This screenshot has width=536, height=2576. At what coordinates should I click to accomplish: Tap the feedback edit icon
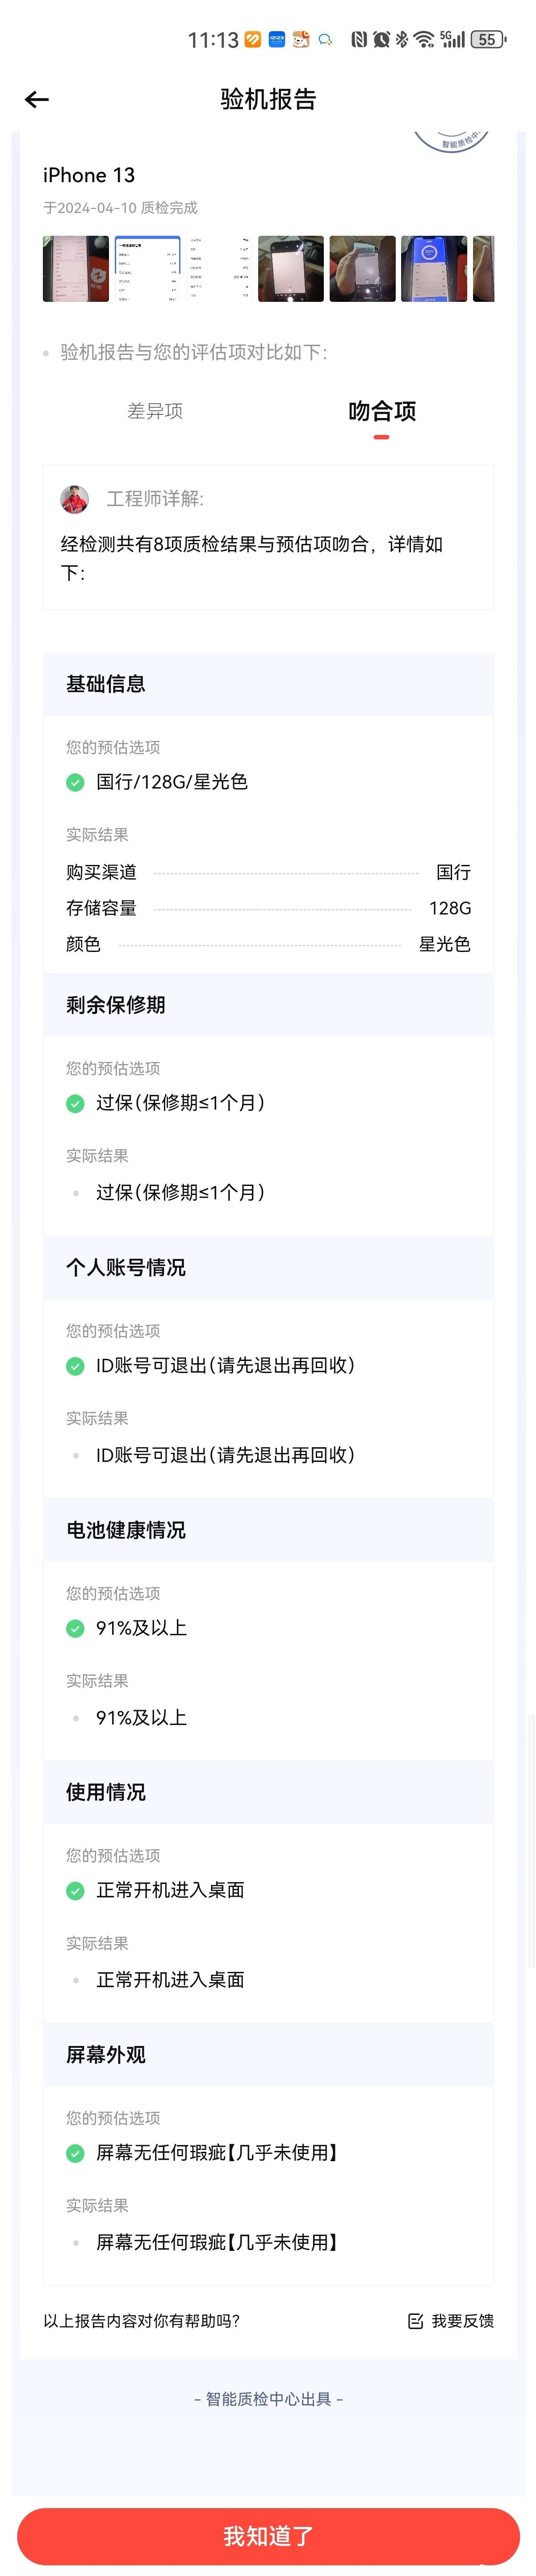coord(415,2321)
